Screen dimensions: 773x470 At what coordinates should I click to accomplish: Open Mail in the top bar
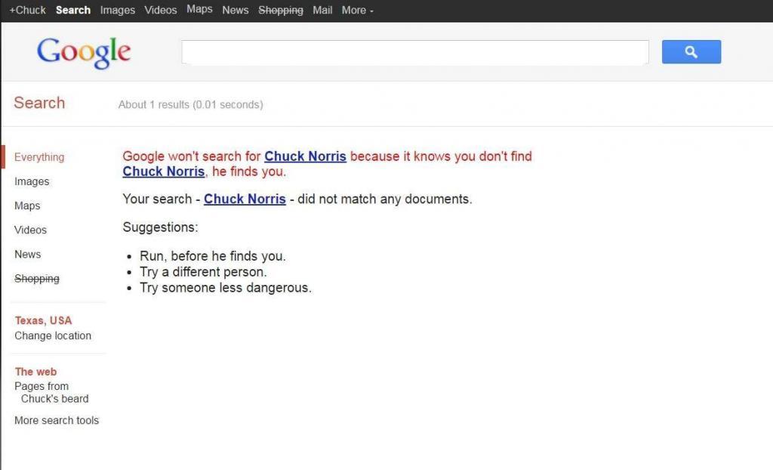(x=322, y=10)
